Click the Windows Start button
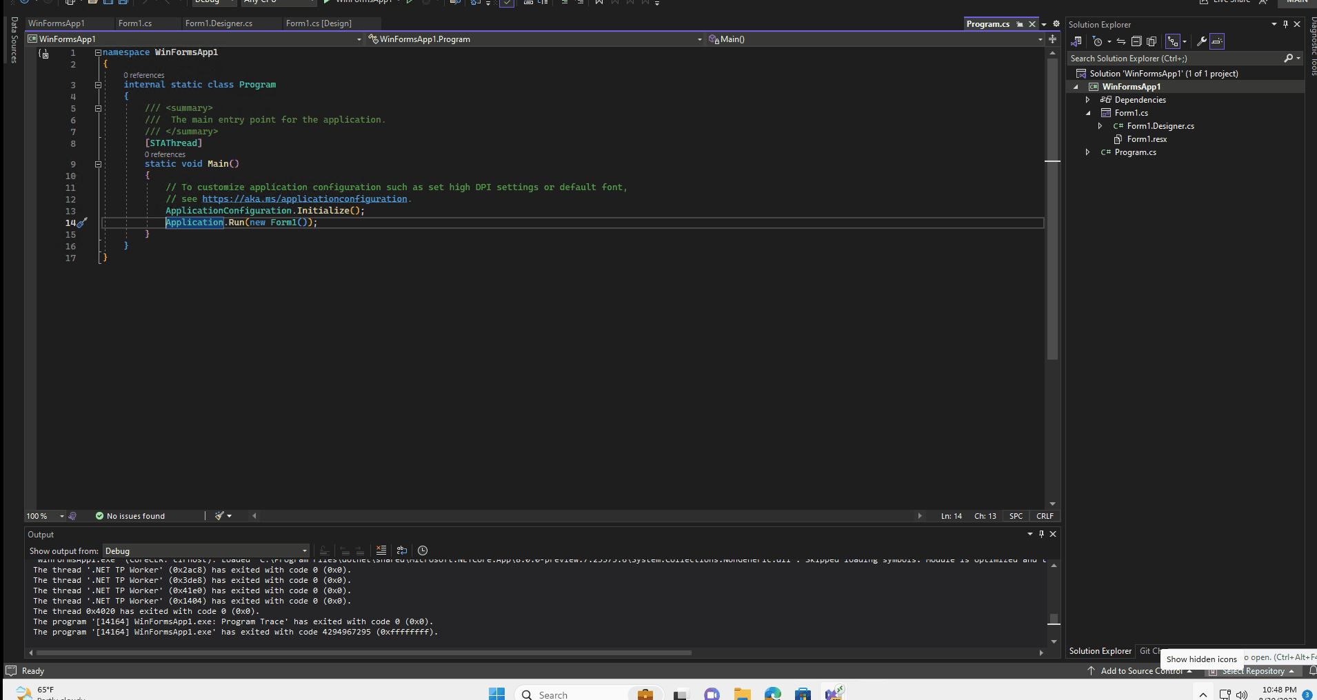This screenshot has width=1317, height=700. coord(496,694)
